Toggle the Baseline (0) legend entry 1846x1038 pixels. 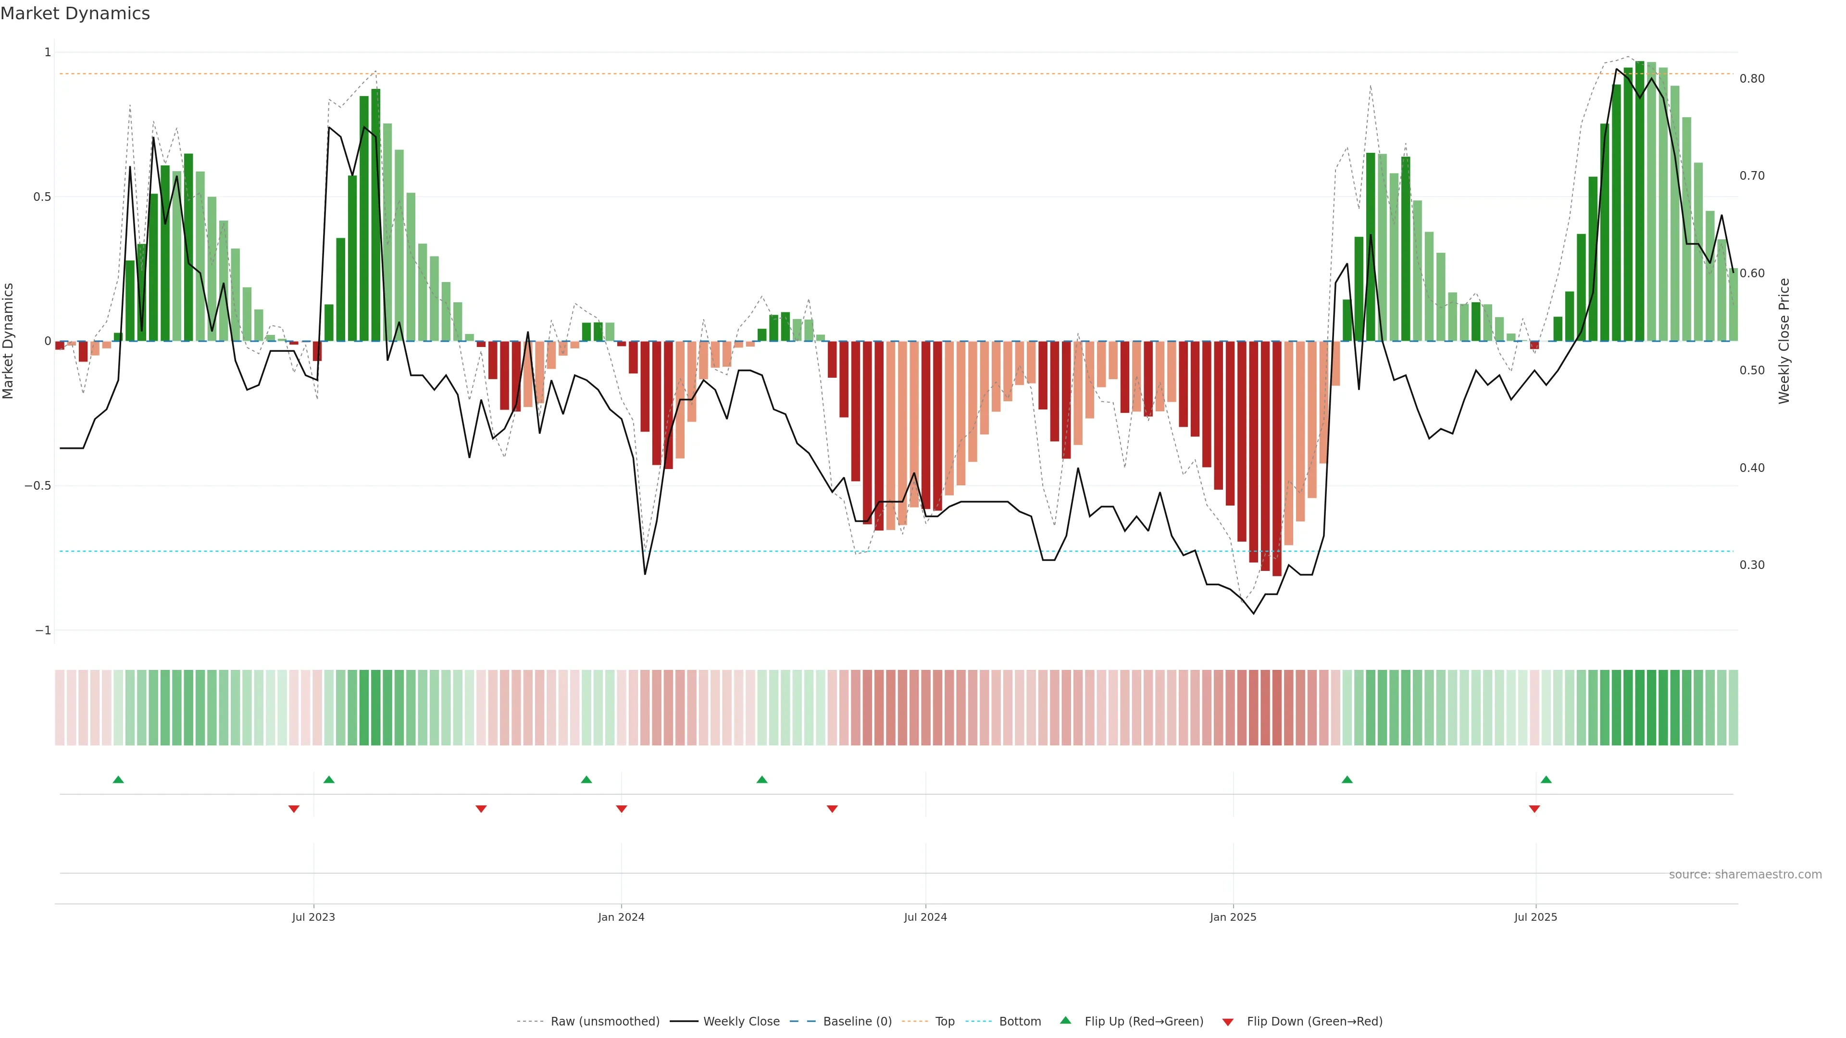click(x=857, y=1022)
